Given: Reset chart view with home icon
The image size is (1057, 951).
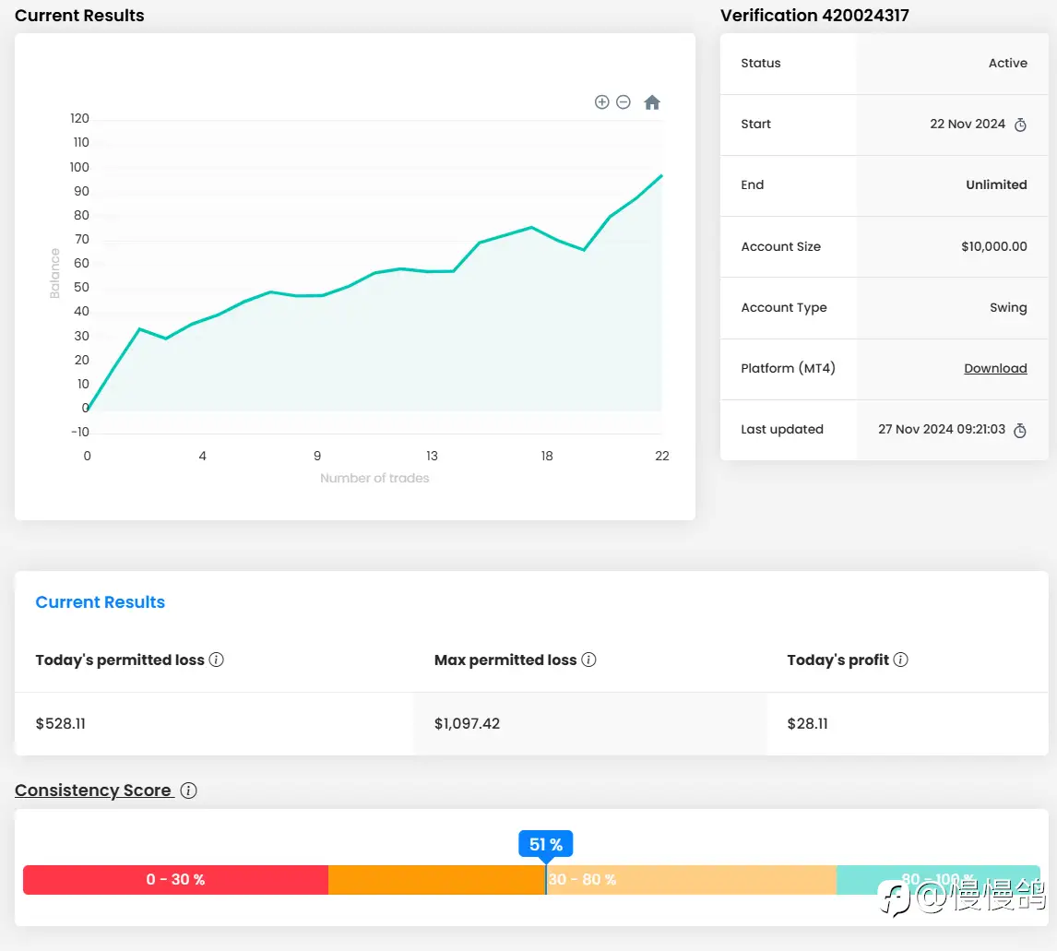Looking at the screenshot, I should point(652,102).
